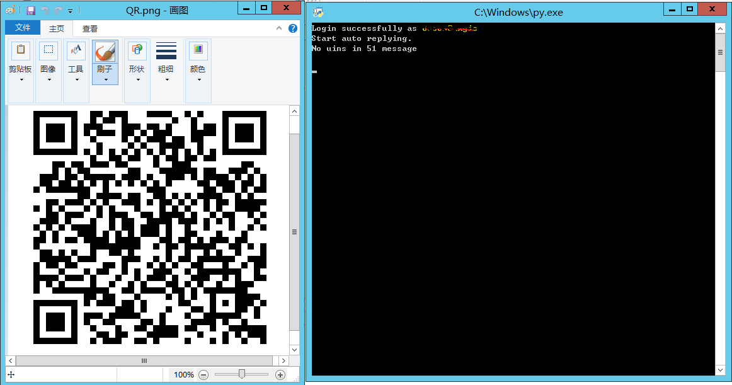This screenshot has height=385, width=732.
Task: Click the Undo arrow in quick access toolbar
Action: click(x=45, y=10)
